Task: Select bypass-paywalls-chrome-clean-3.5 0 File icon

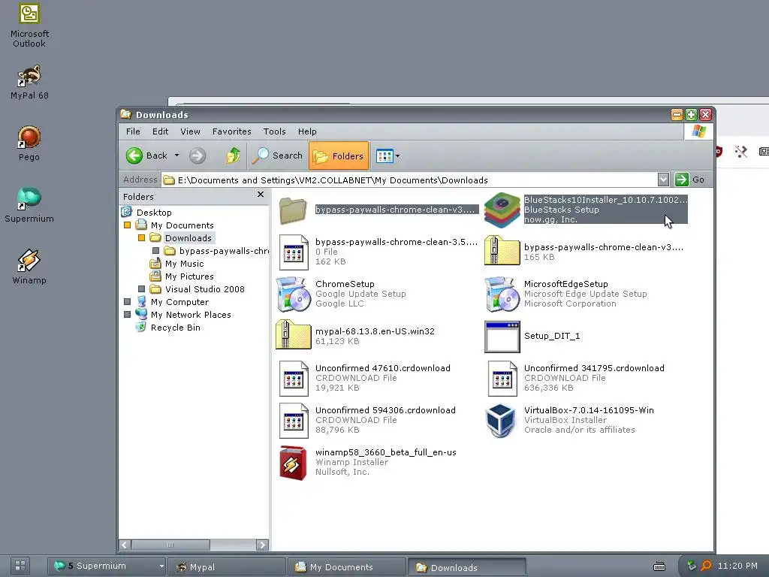Action: pyautogui.click(x=294, y=252)
